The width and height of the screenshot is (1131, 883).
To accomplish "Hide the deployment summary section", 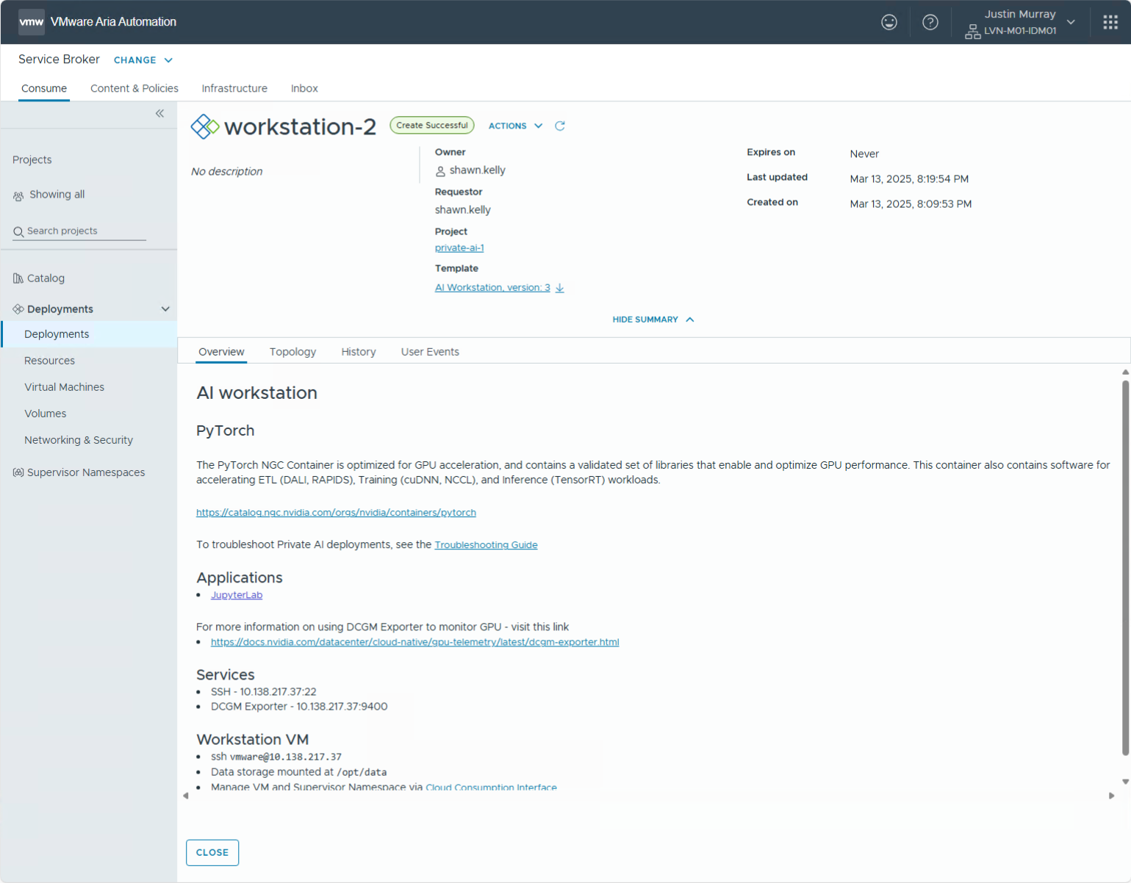I will click(x=653, y=320).
